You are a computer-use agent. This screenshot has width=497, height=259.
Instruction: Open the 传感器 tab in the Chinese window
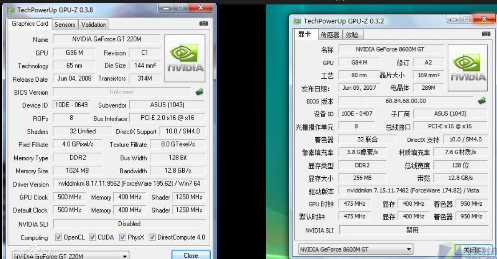coord(329,34)
